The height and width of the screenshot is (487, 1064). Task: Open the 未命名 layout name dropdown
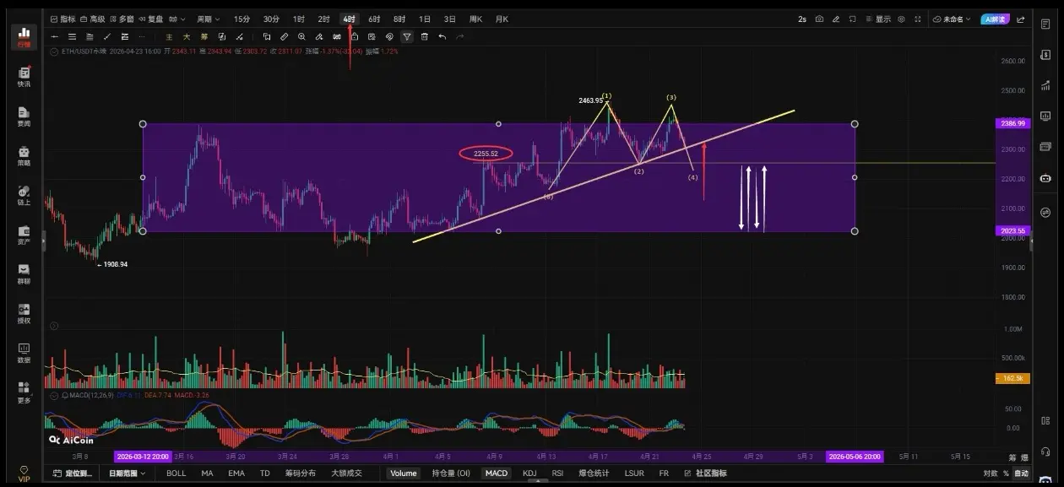click(x=953, y=19)
